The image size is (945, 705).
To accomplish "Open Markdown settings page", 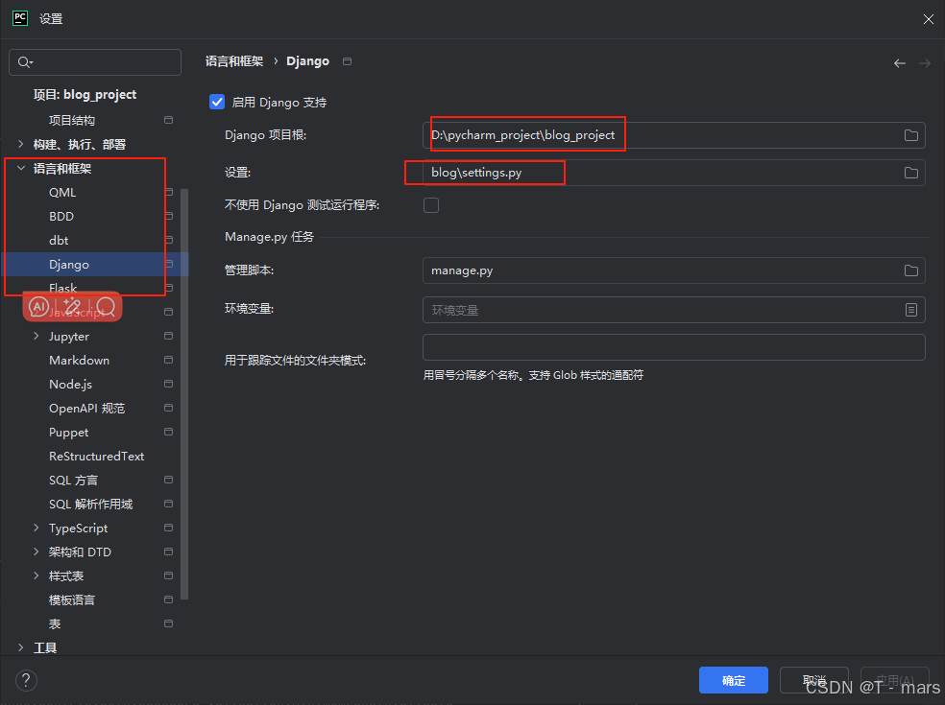I will pos(79,361).
